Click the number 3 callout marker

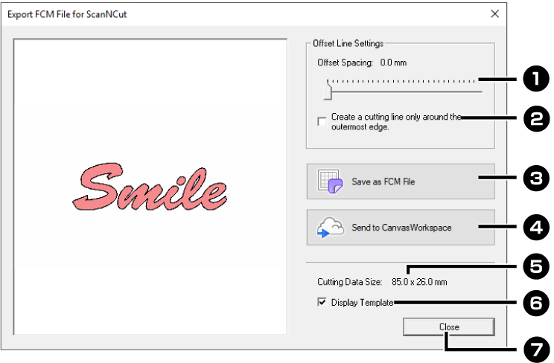click(536, 178)
